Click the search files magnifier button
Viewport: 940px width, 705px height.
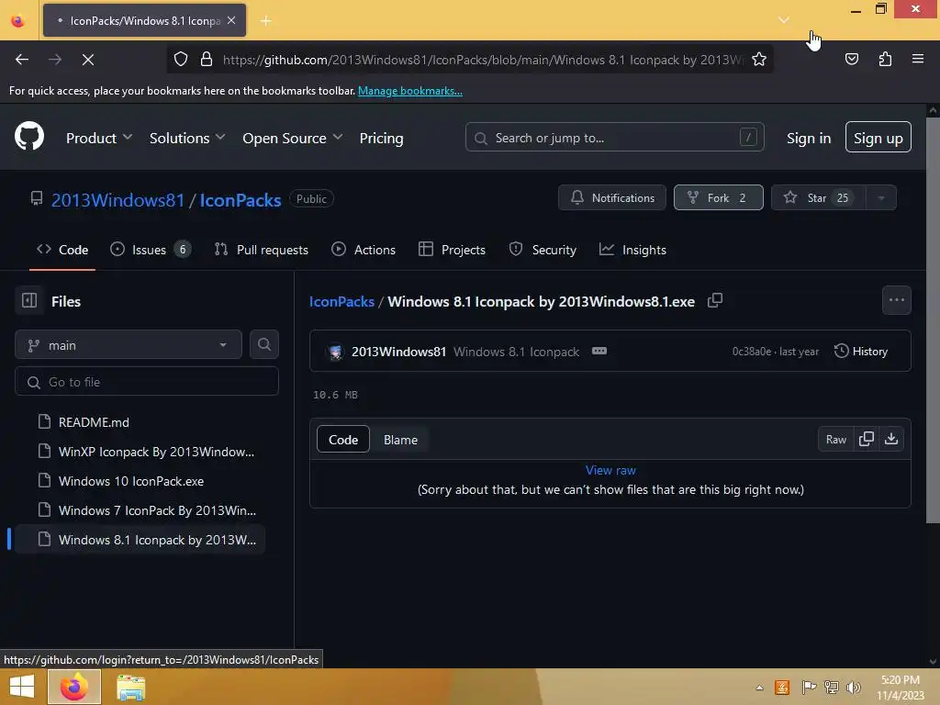pyautogui.click(x=264, y=345)
